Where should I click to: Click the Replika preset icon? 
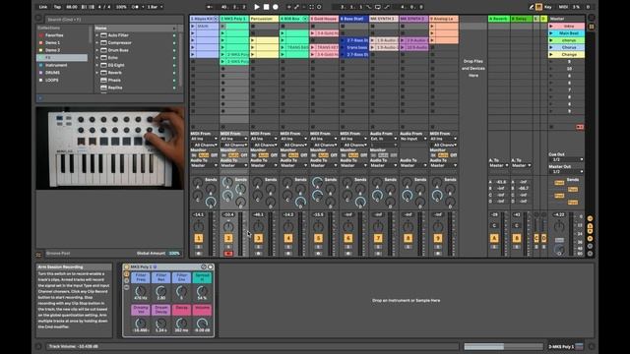[x=103, y=88]
